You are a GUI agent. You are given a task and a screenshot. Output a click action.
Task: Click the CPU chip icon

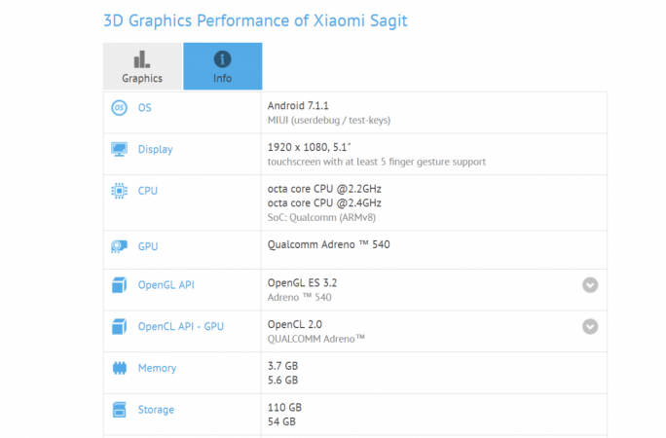(x=119, y=191)
